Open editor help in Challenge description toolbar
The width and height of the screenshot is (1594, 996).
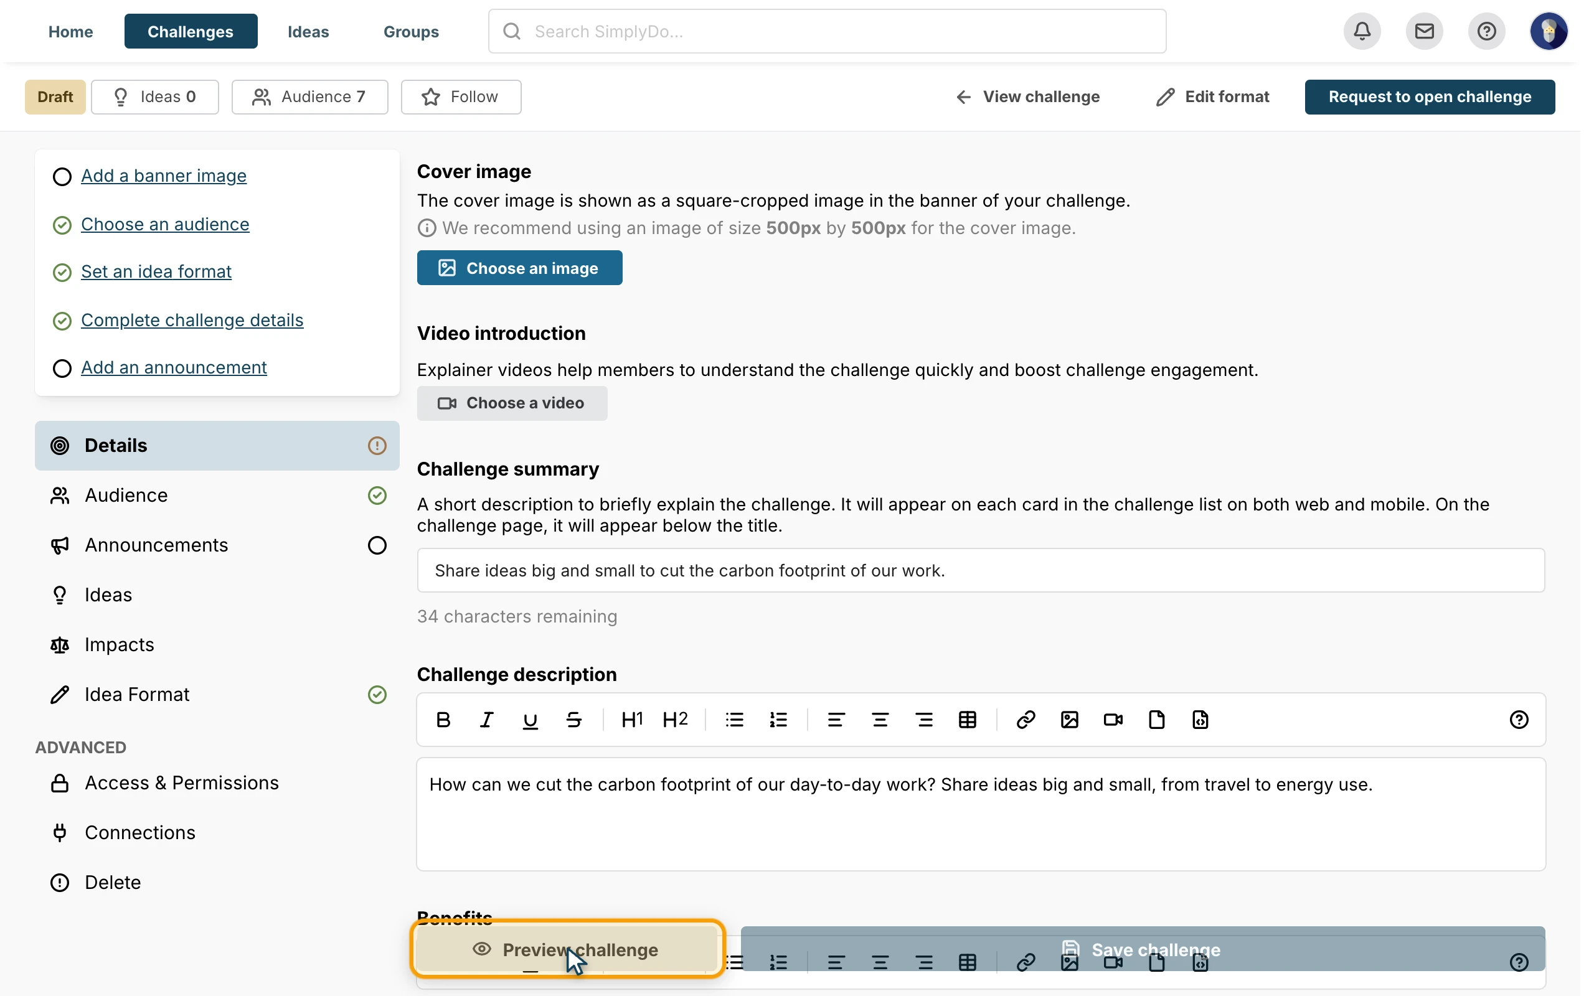pos(1518,720)
